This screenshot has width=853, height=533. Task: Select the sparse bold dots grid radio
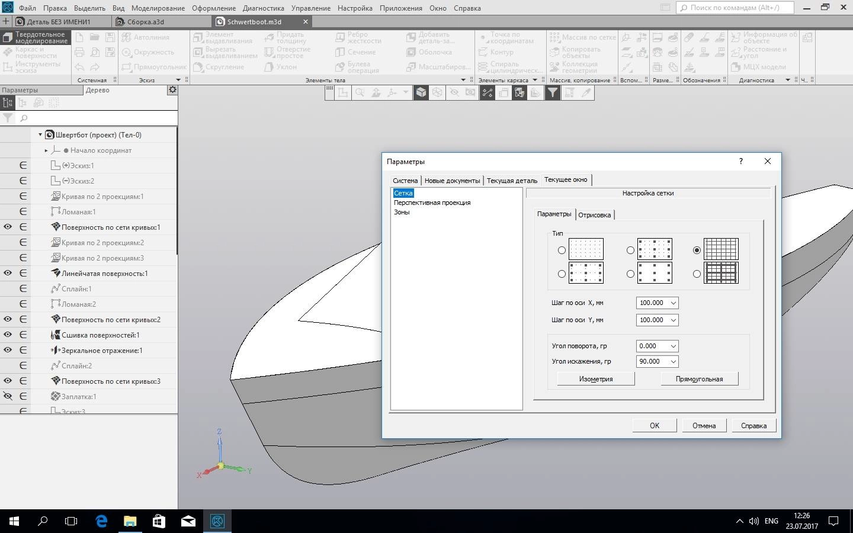pyautogui.click(x=630, y=274)
